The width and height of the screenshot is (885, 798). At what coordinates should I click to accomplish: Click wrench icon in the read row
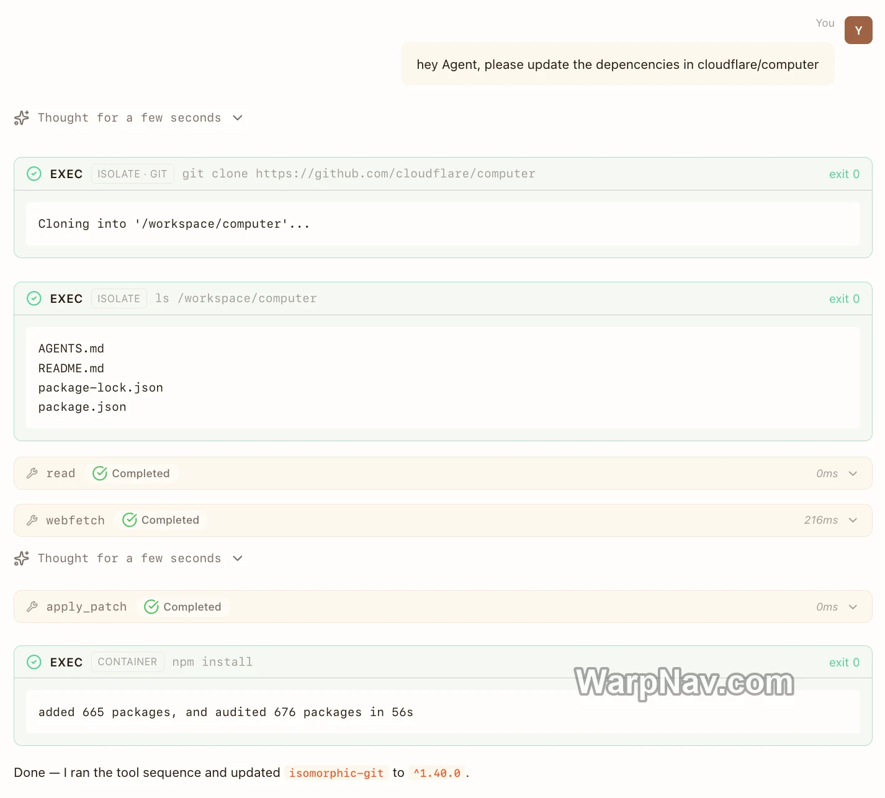tap(32, 473)
